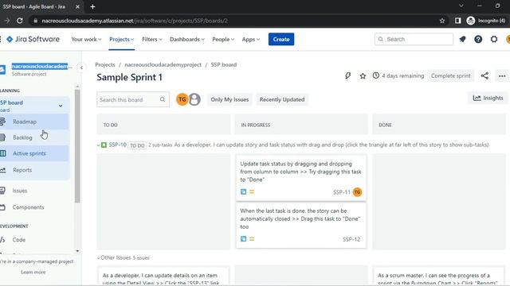Click the SSP board breadcrumb
510x286 pixels.
click(x=224, y=64)
